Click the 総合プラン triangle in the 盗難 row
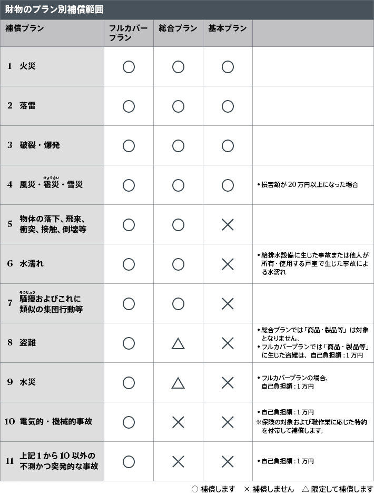Image resolution: width=374 pixels, height=495 pixels. [x=178, y=343]
